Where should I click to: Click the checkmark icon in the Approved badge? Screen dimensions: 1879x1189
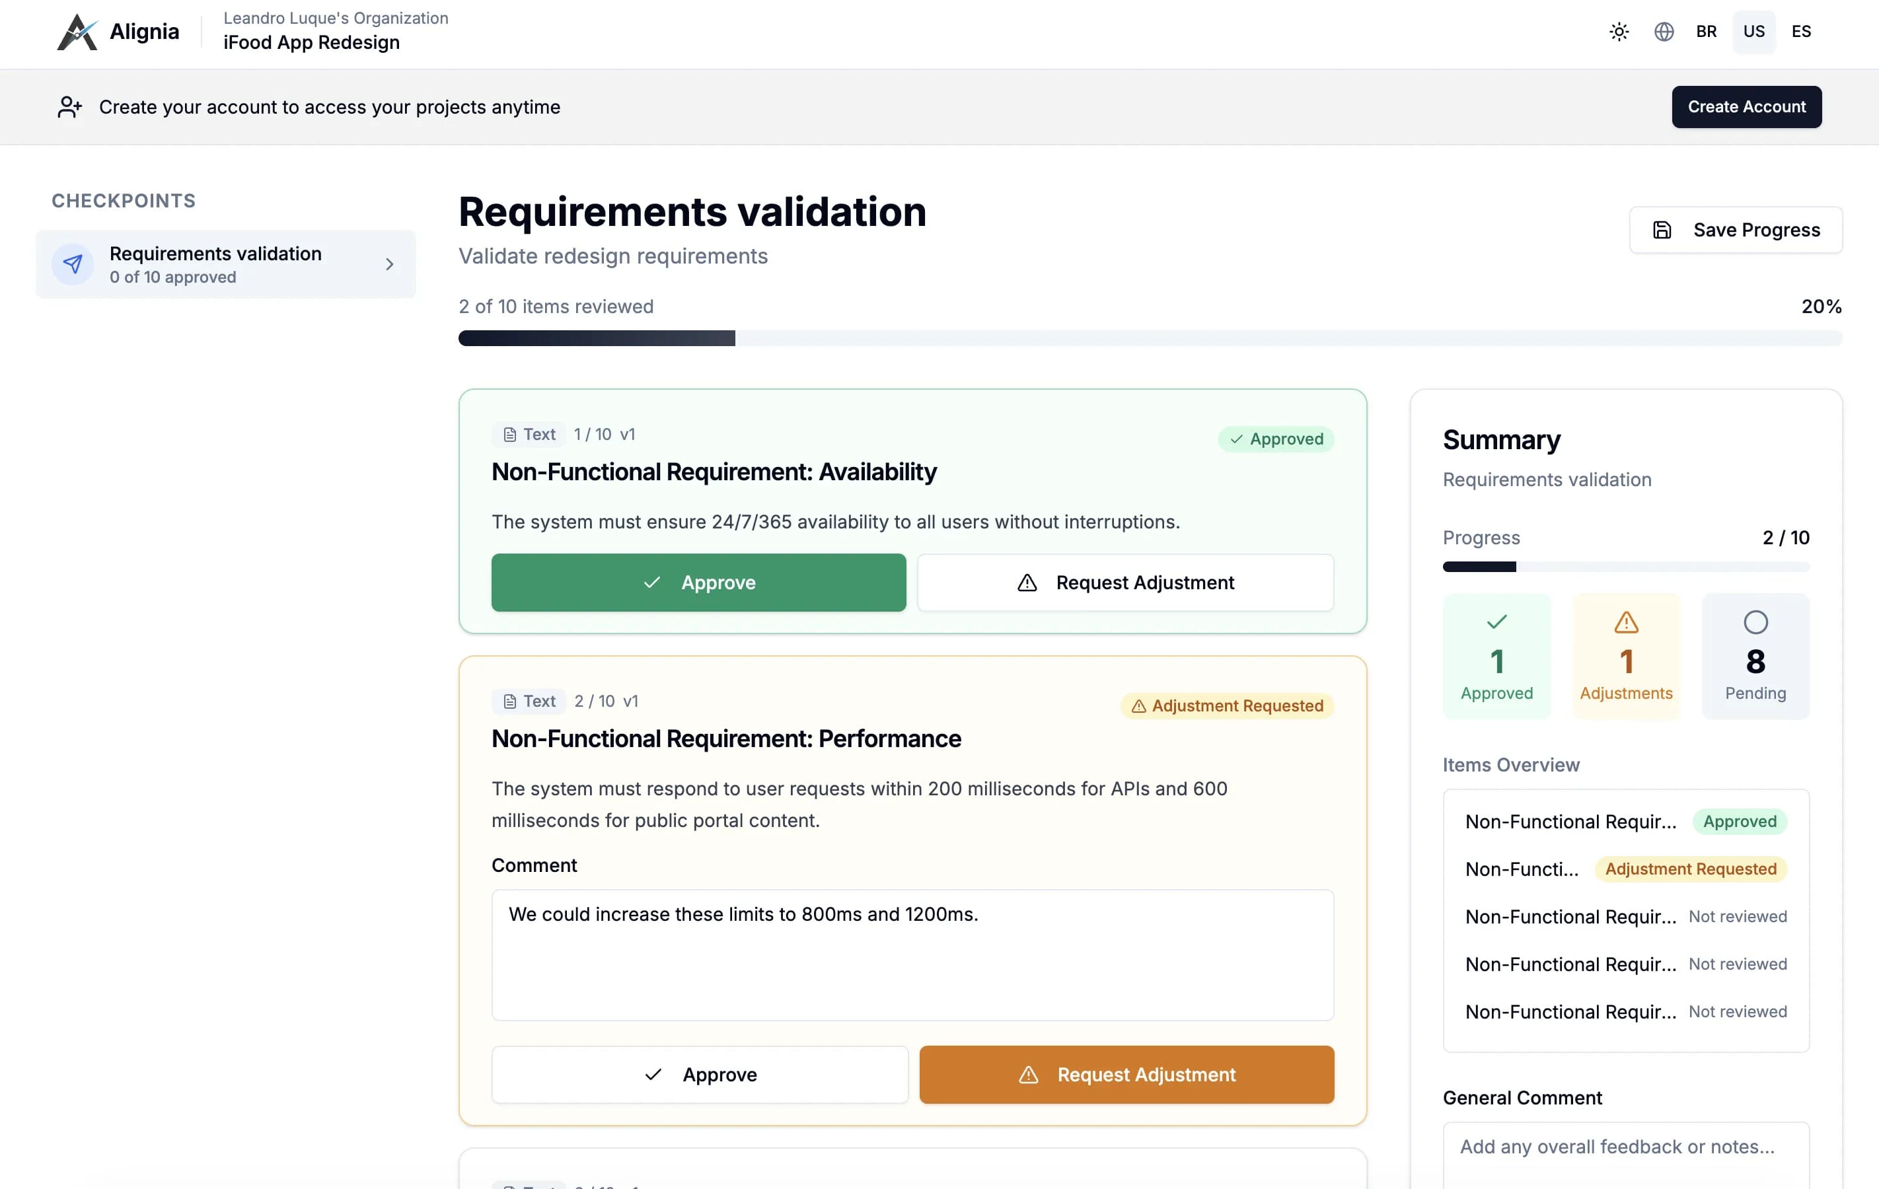click(1236, 439)
